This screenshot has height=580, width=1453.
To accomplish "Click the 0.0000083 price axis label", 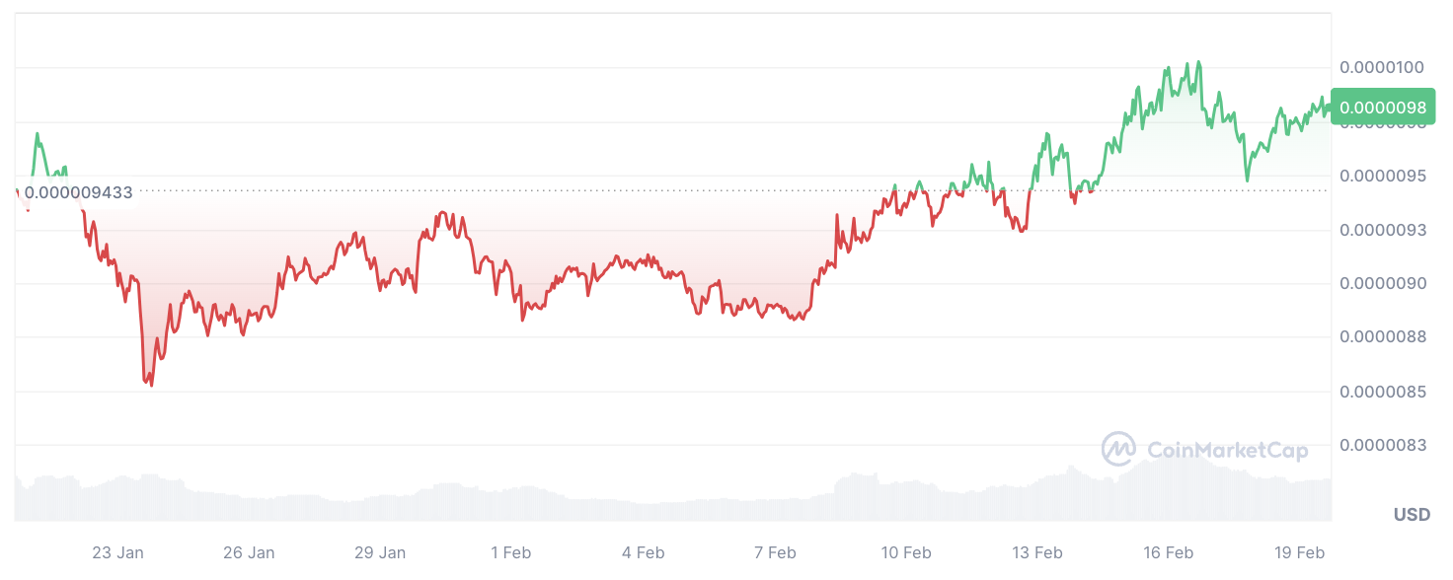I will tap(1382, 445).
